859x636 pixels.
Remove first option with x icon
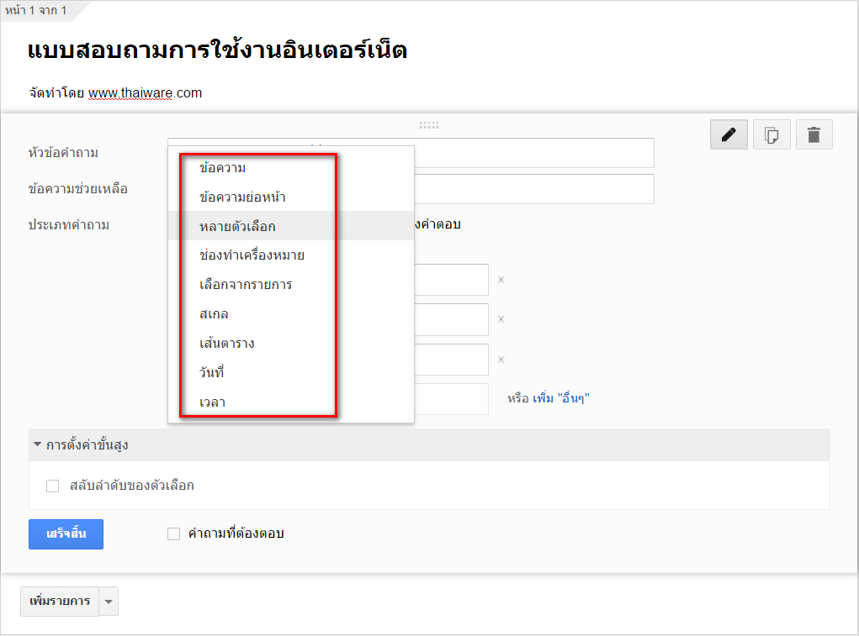click(501, 280)
